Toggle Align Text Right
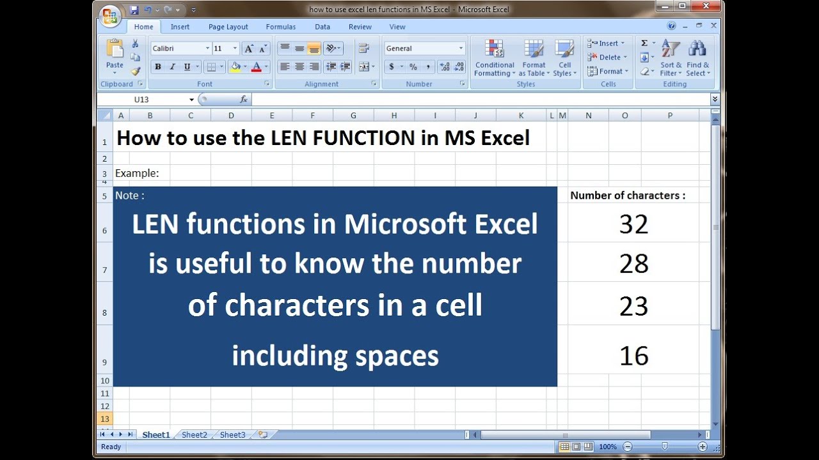Viewport: 819px width, 460px height. pos(314,66)
